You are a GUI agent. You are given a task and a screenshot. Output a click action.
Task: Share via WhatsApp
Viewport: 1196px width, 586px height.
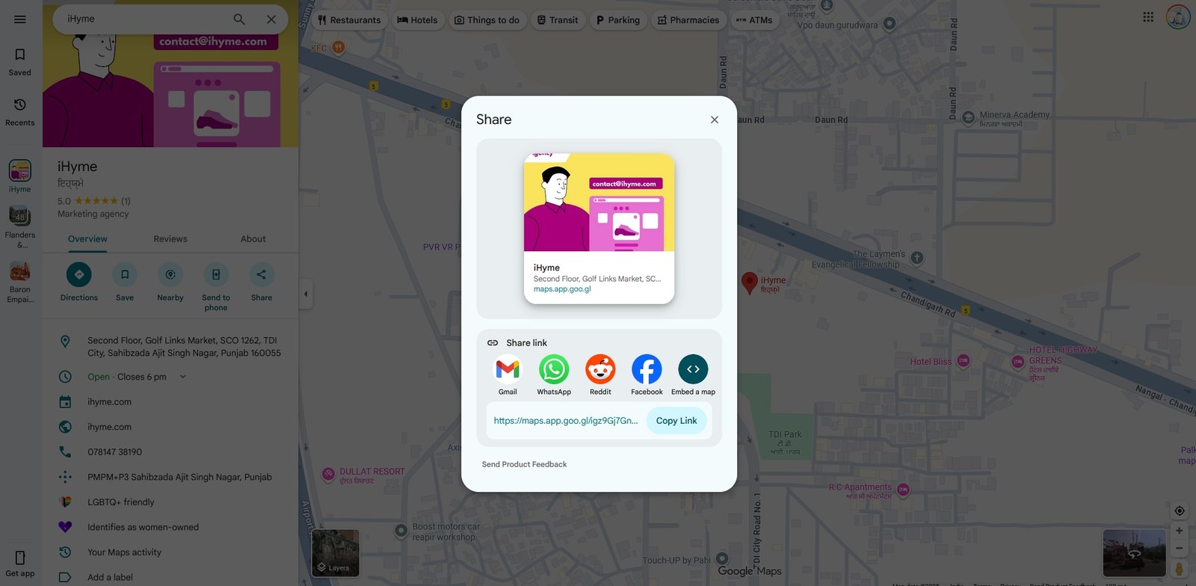tap(554, 369)
